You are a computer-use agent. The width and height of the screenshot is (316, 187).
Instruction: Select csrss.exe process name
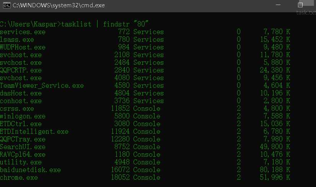[x=17, y=109]
